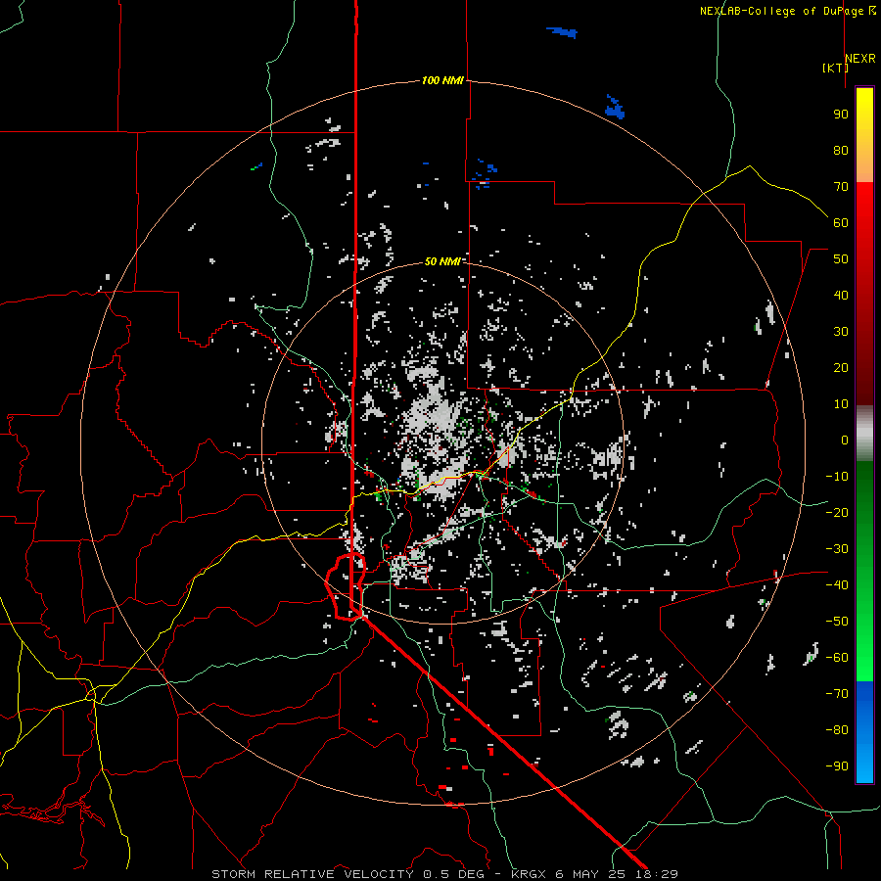Click the positive 50 knot scale label
The height and width of the screenshot is (881, 881).
(x=841, y=259)
